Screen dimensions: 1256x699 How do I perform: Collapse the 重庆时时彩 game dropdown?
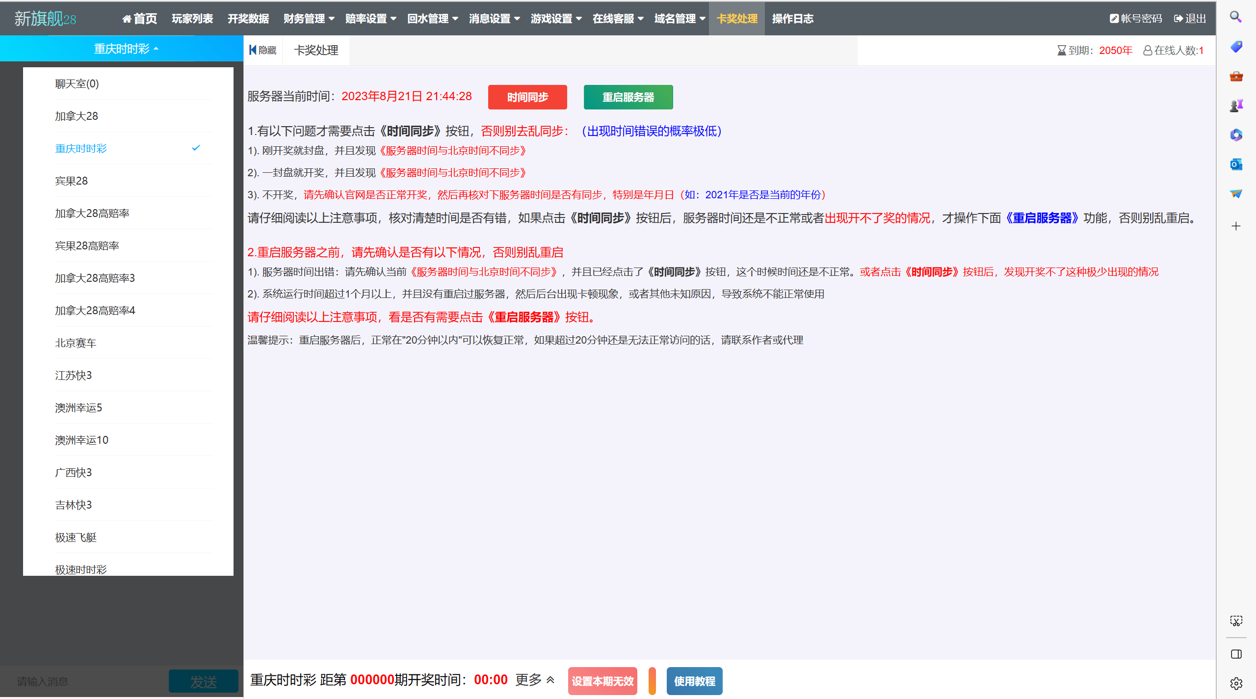pos(126,49)
